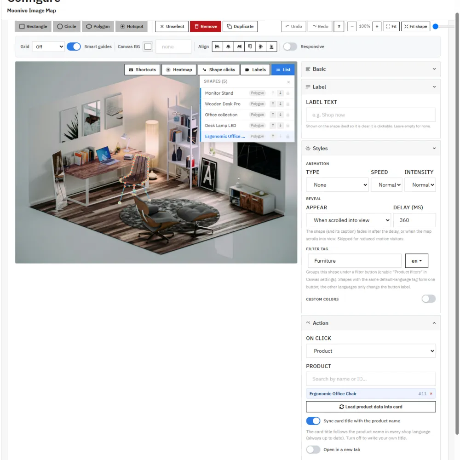
Task: Align shapes to top edge
Action: (250, 46)
